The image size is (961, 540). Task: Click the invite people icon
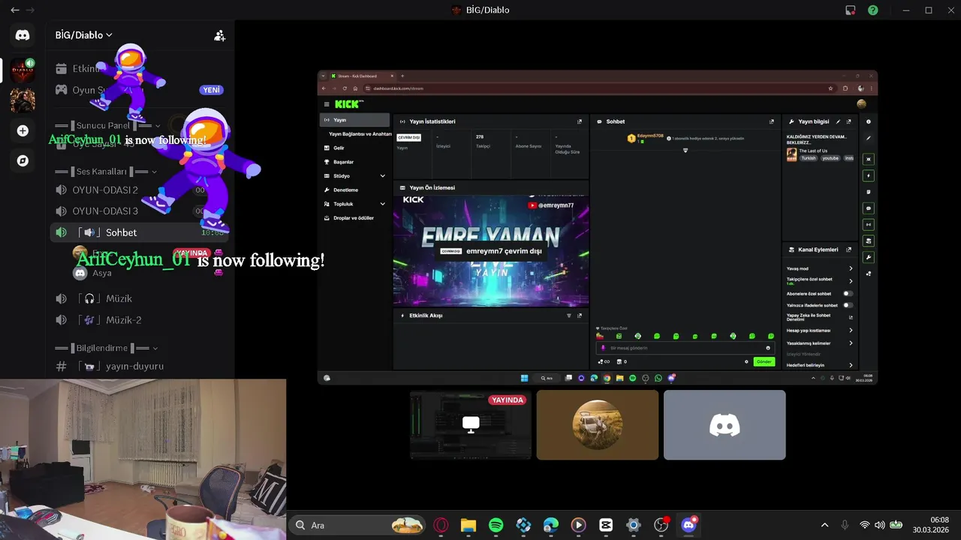pyautogui.click(x=219, y=35)
